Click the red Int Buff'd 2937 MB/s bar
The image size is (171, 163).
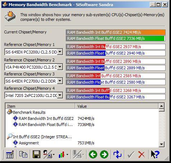[116, 47]
